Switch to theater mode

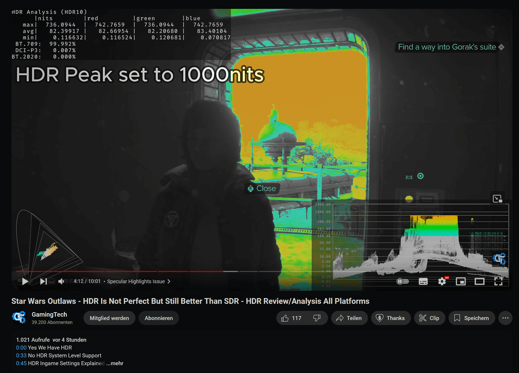(480, 281)
